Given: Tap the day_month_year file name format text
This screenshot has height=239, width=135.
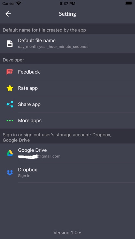Looking at the screenshot, I should 53,47.
